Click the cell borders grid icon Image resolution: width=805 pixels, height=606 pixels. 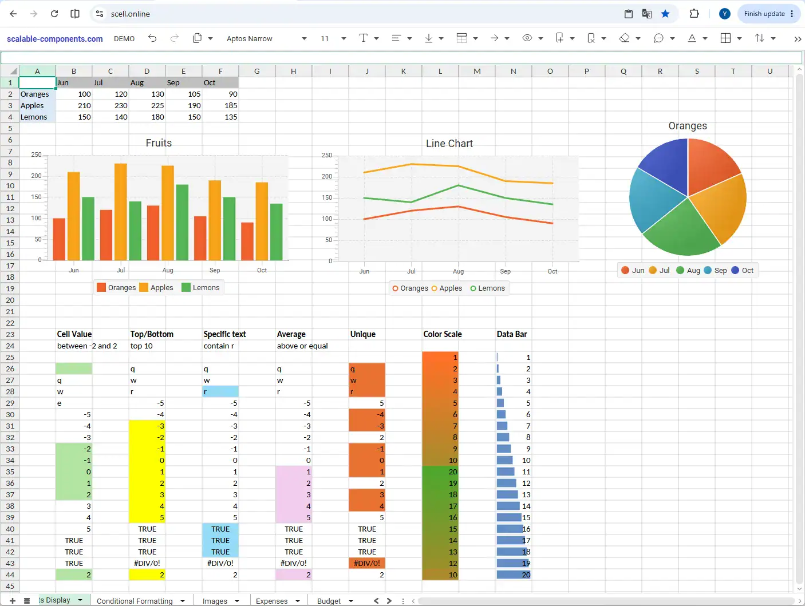725,38
